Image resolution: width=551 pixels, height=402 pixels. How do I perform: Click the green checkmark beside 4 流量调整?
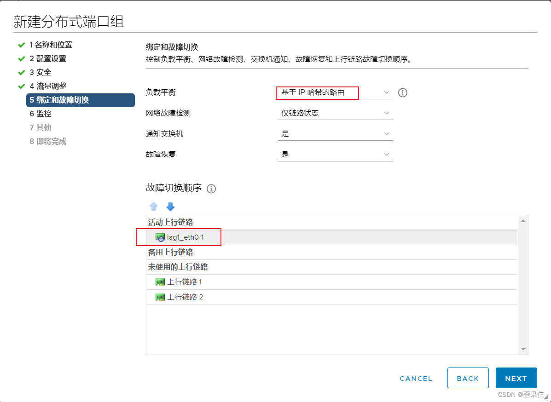(22, 86)
